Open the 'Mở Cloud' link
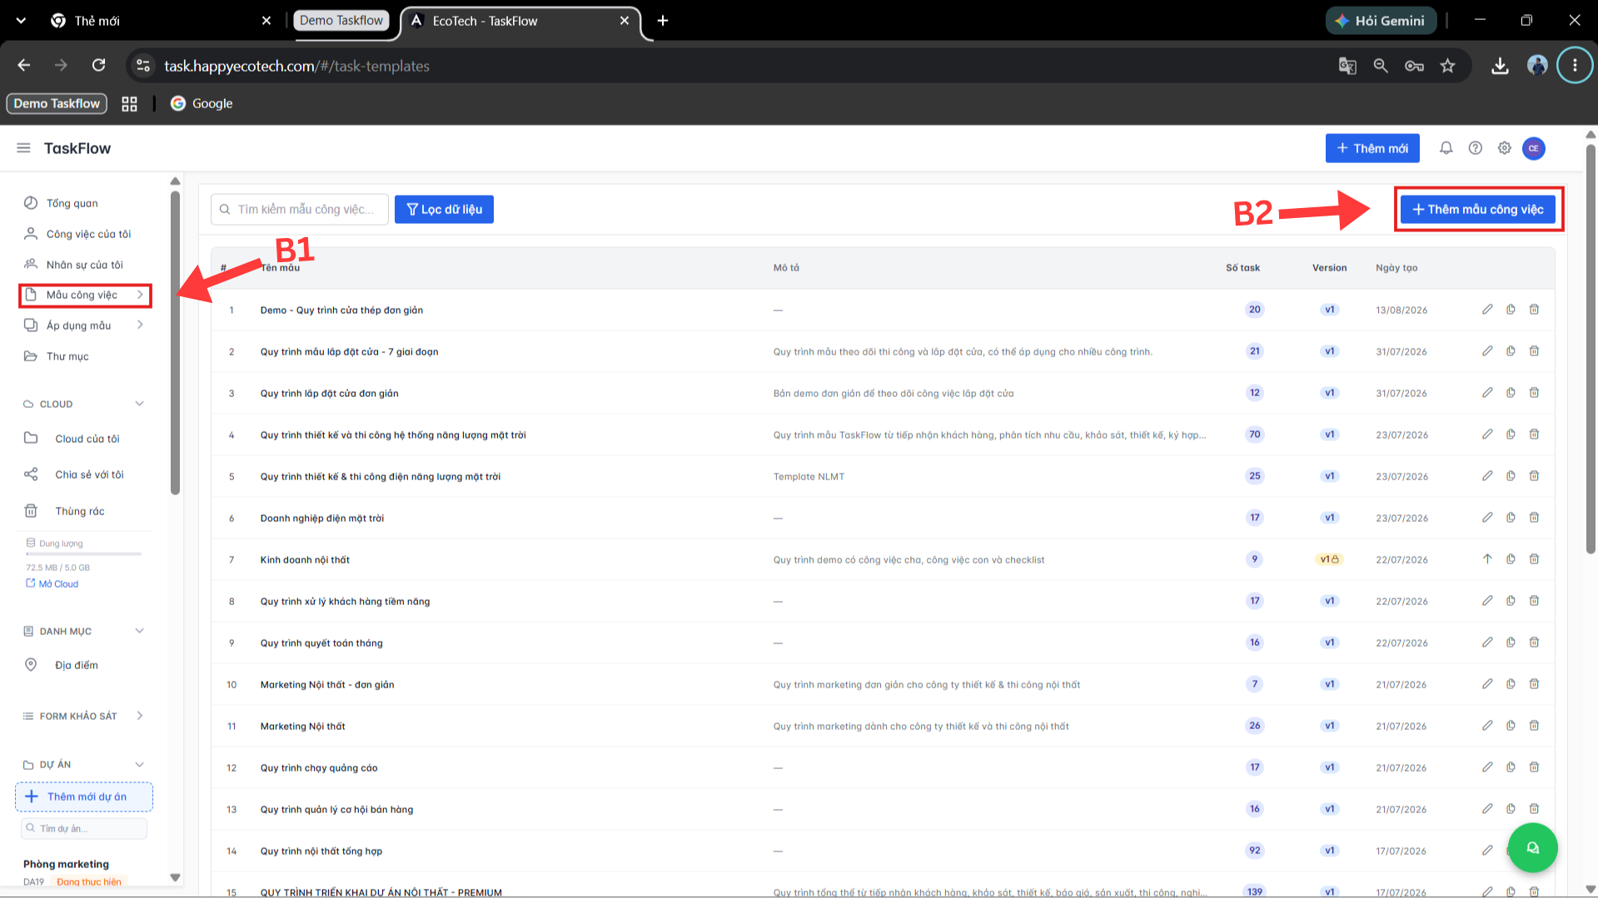1598x898 pixels. (x=52, y=583)
